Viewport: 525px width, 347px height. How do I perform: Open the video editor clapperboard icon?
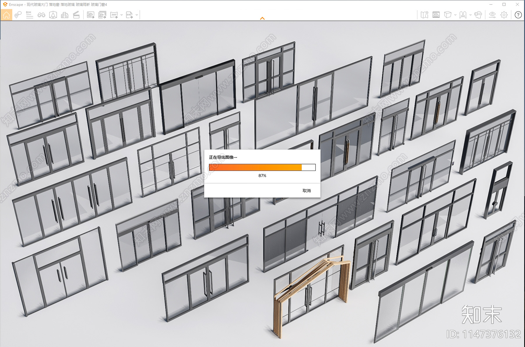coord(76,15)
